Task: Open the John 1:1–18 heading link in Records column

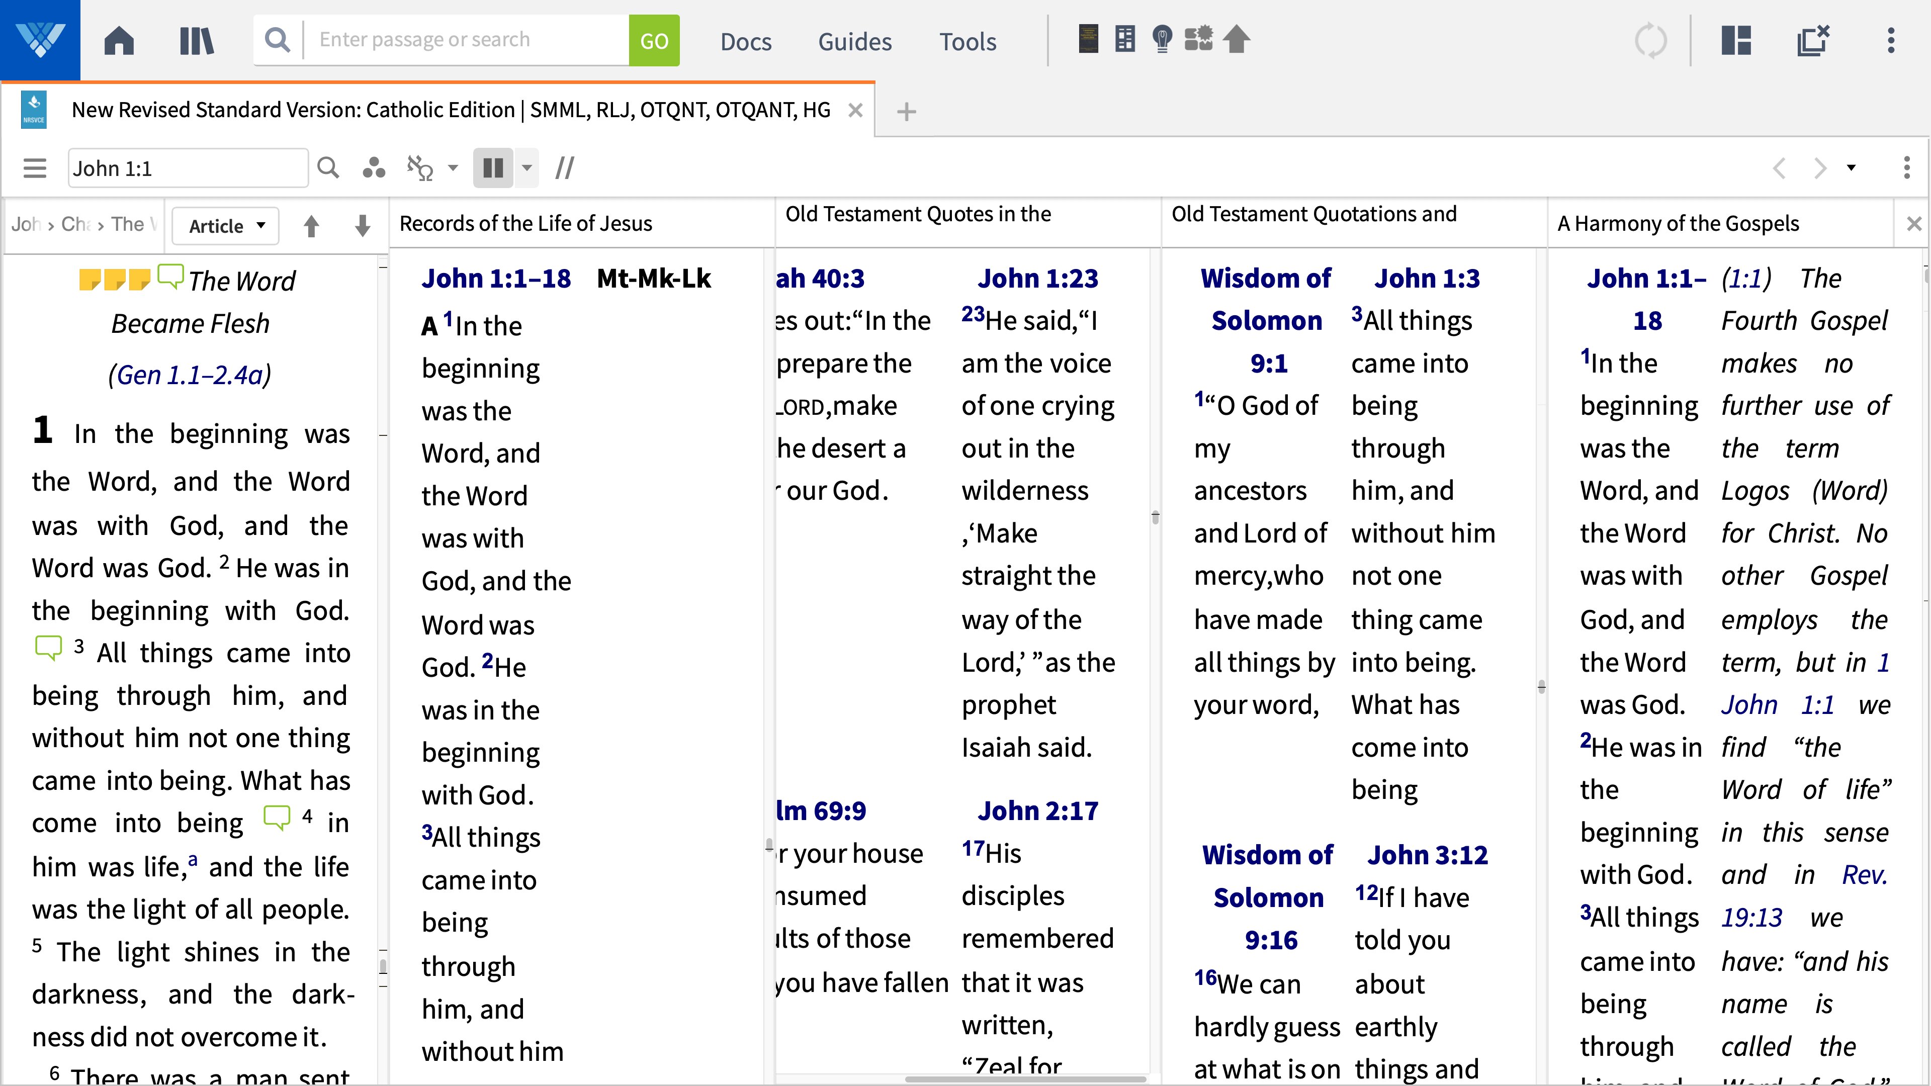Action: pos(495,279)
